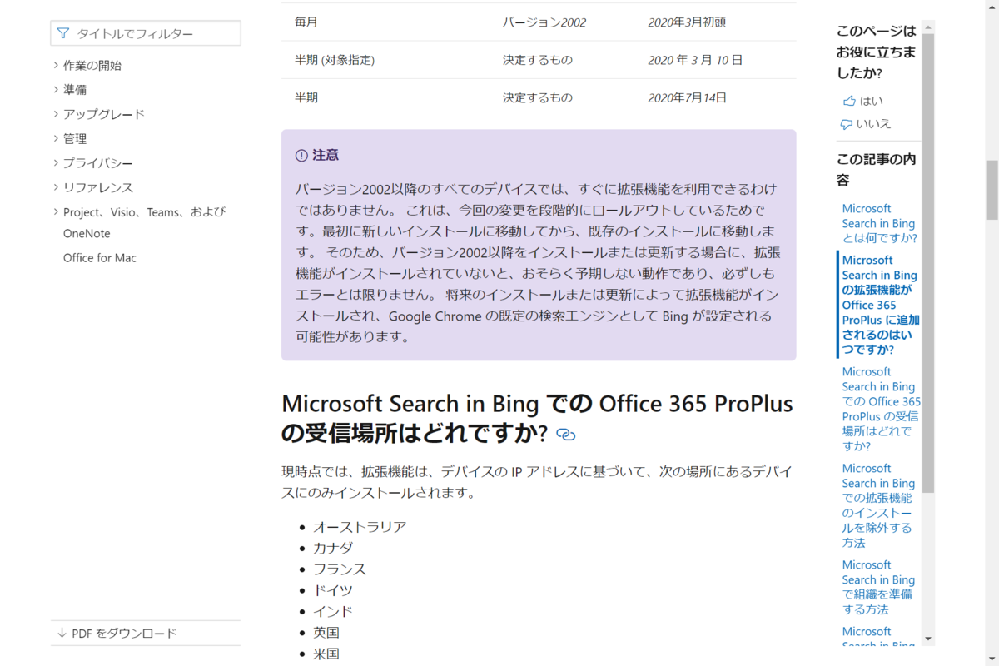The height and width of the screenshot is (666, 999).
Task: Focus the タイトルでフィルター input field
Action: point(146,33)
